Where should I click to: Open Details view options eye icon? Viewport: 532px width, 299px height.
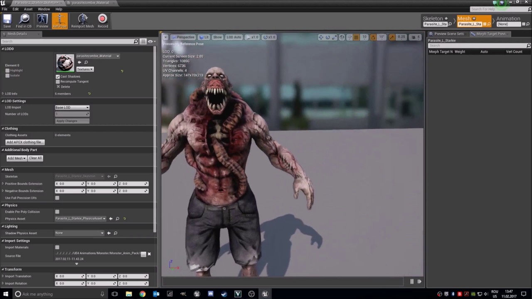click(x=151, y=42)
